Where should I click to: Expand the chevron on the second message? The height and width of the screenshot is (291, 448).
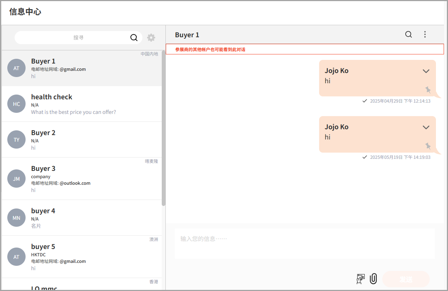pos(426,127)
